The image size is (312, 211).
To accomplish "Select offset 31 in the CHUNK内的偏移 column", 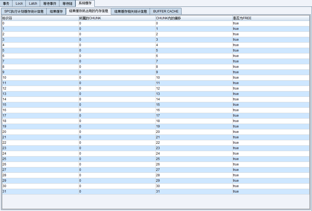I will point(194,191).
